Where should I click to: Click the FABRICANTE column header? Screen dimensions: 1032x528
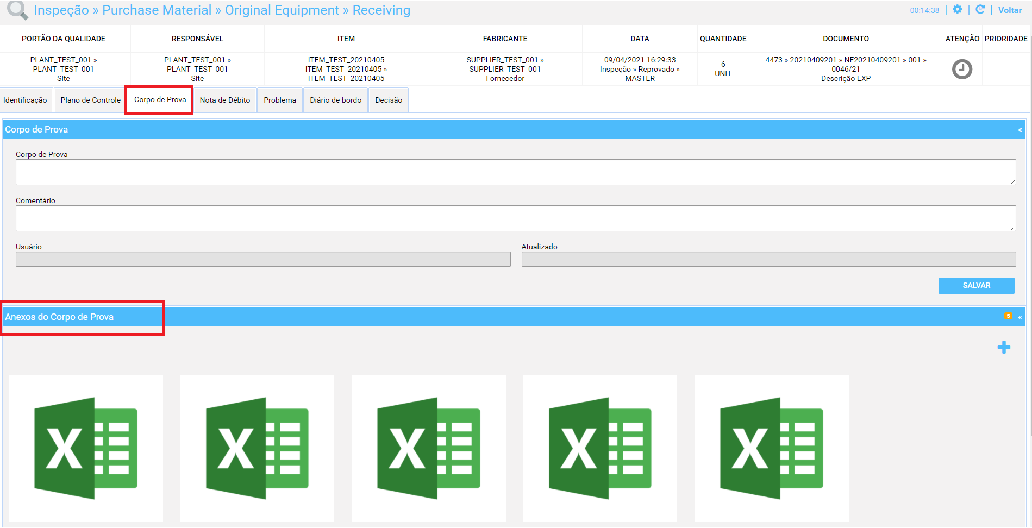505,39
